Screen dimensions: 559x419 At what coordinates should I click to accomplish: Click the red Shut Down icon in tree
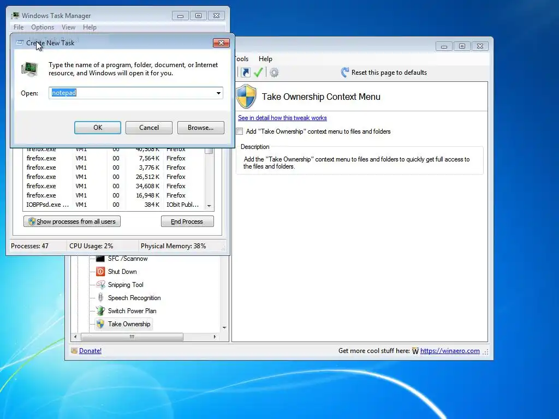pos(100,272)
